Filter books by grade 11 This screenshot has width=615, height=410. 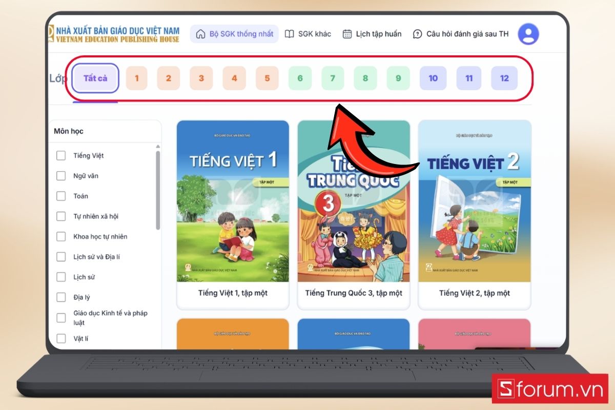pyautogui.click(x=469, y=78)
